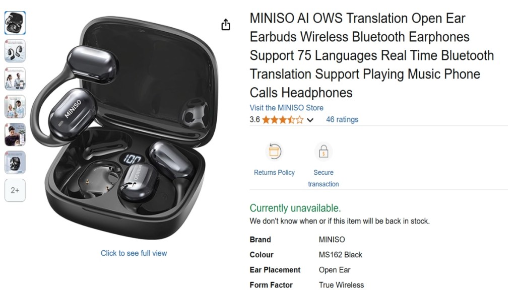Select the third product thumbnail
This screenshot has width=516, height=290.
coord(15,79)
